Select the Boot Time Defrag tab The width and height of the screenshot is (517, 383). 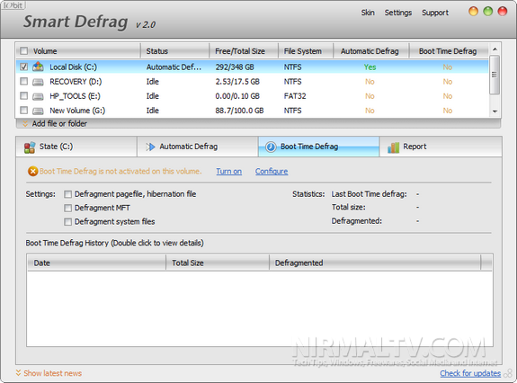pyautogui.click(x=319, y=147)
